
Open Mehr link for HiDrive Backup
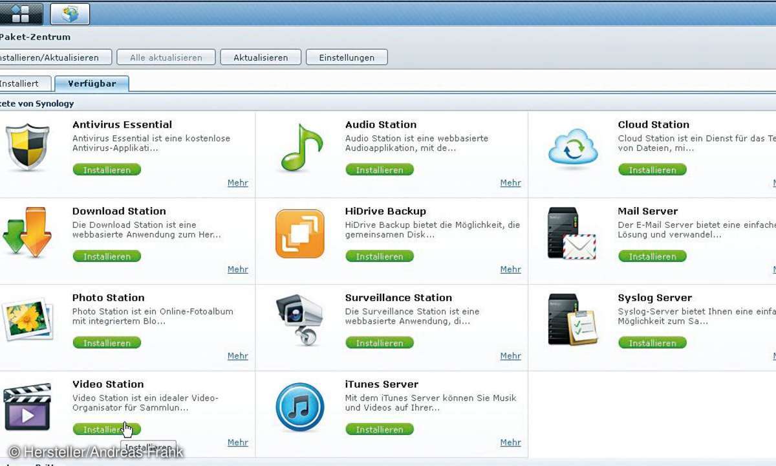pyautogui.click(x=511, y=269)
